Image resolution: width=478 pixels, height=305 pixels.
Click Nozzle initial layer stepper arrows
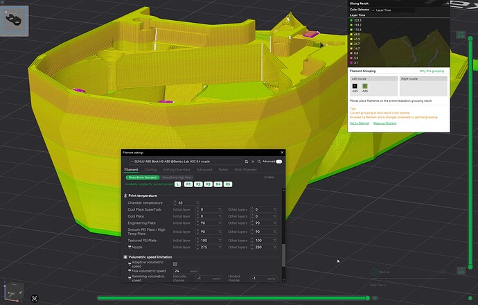197,247
